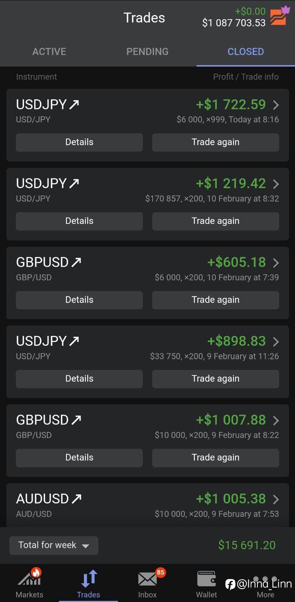Switch to the ACTIVE tab
This screenshot has width=295, height=602.
(x=49, y=52)
